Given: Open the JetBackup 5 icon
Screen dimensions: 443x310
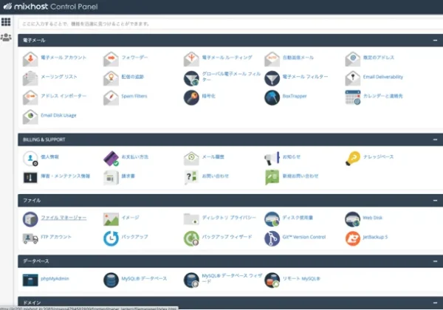Looking at the screenshot, I should coord(353,238).
